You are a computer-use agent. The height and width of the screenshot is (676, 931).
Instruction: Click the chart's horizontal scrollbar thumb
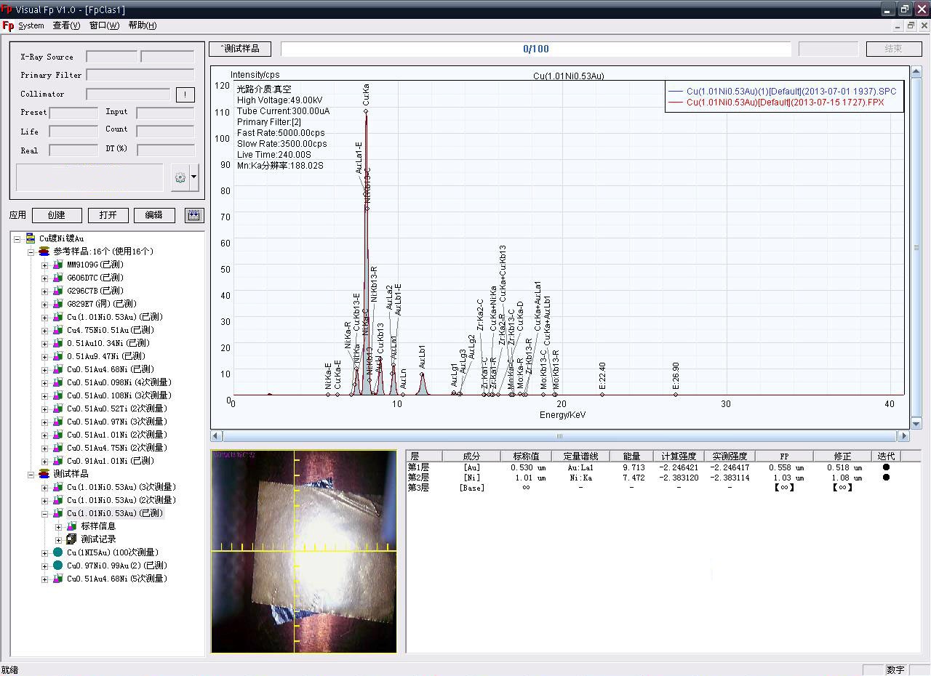[x=559, y=436]
